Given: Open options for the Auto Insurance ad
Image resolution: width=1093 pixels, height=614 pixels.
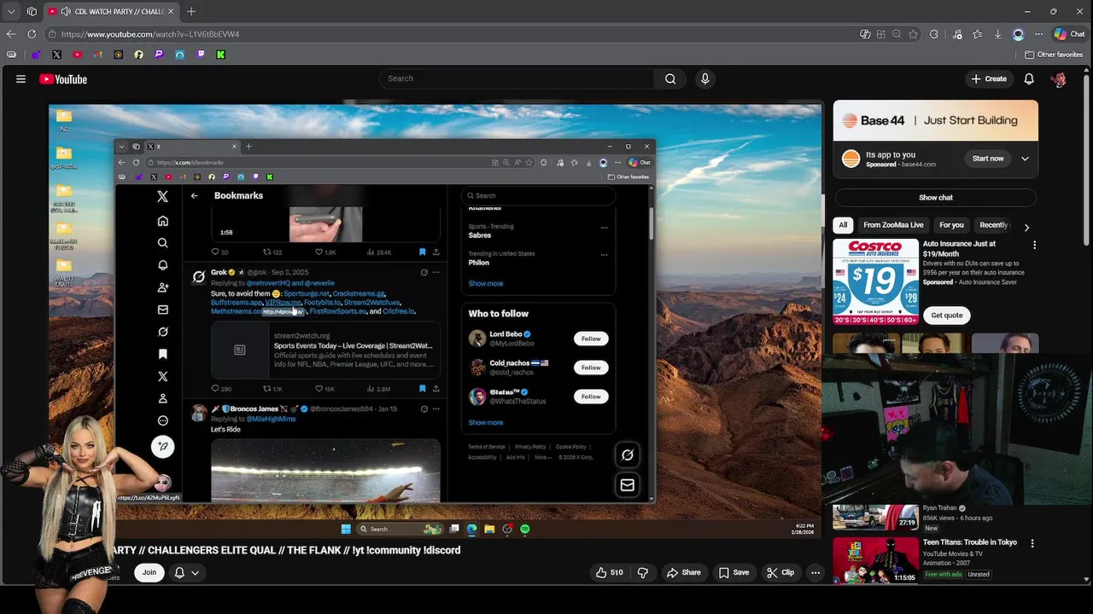Looking at the screenshot, I should (1034, 245).
